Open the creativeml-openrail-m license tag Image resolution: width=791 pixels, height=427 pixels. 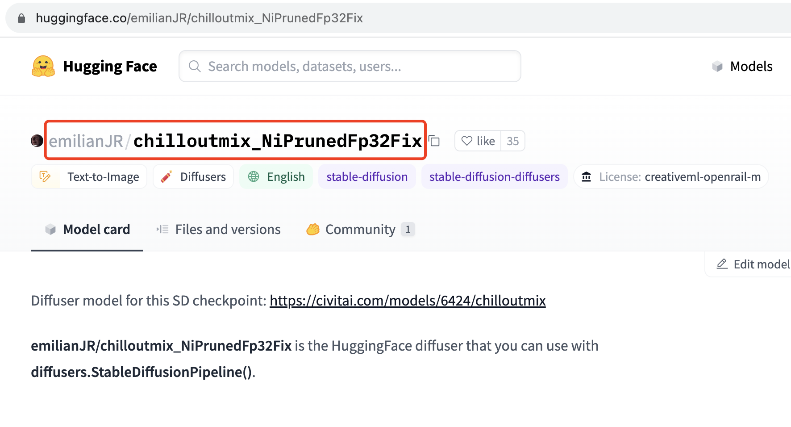[x=671, y=177]
